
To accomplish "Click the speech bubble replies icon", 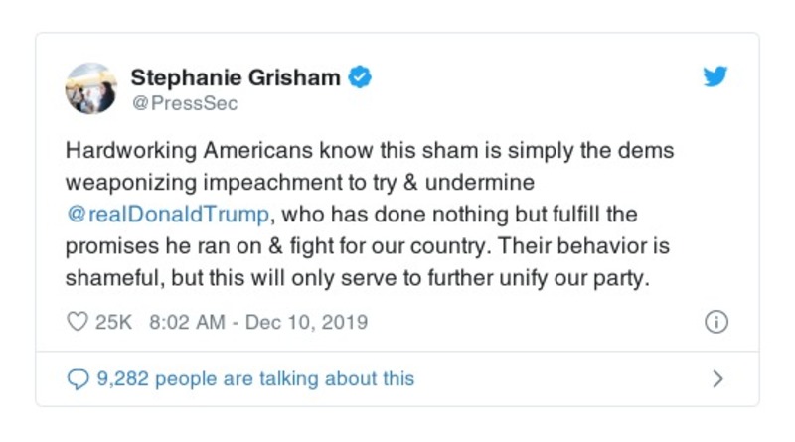I will pyautogui.click(x=78, y=378).
